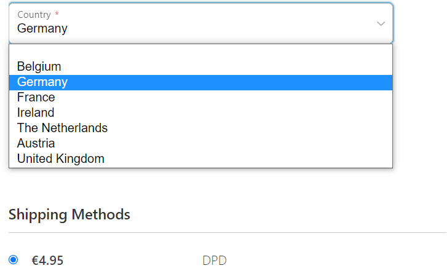This screenshot has width=447, height=279.
Task: Click the DPD carrier label
Action: pos(215,261)
